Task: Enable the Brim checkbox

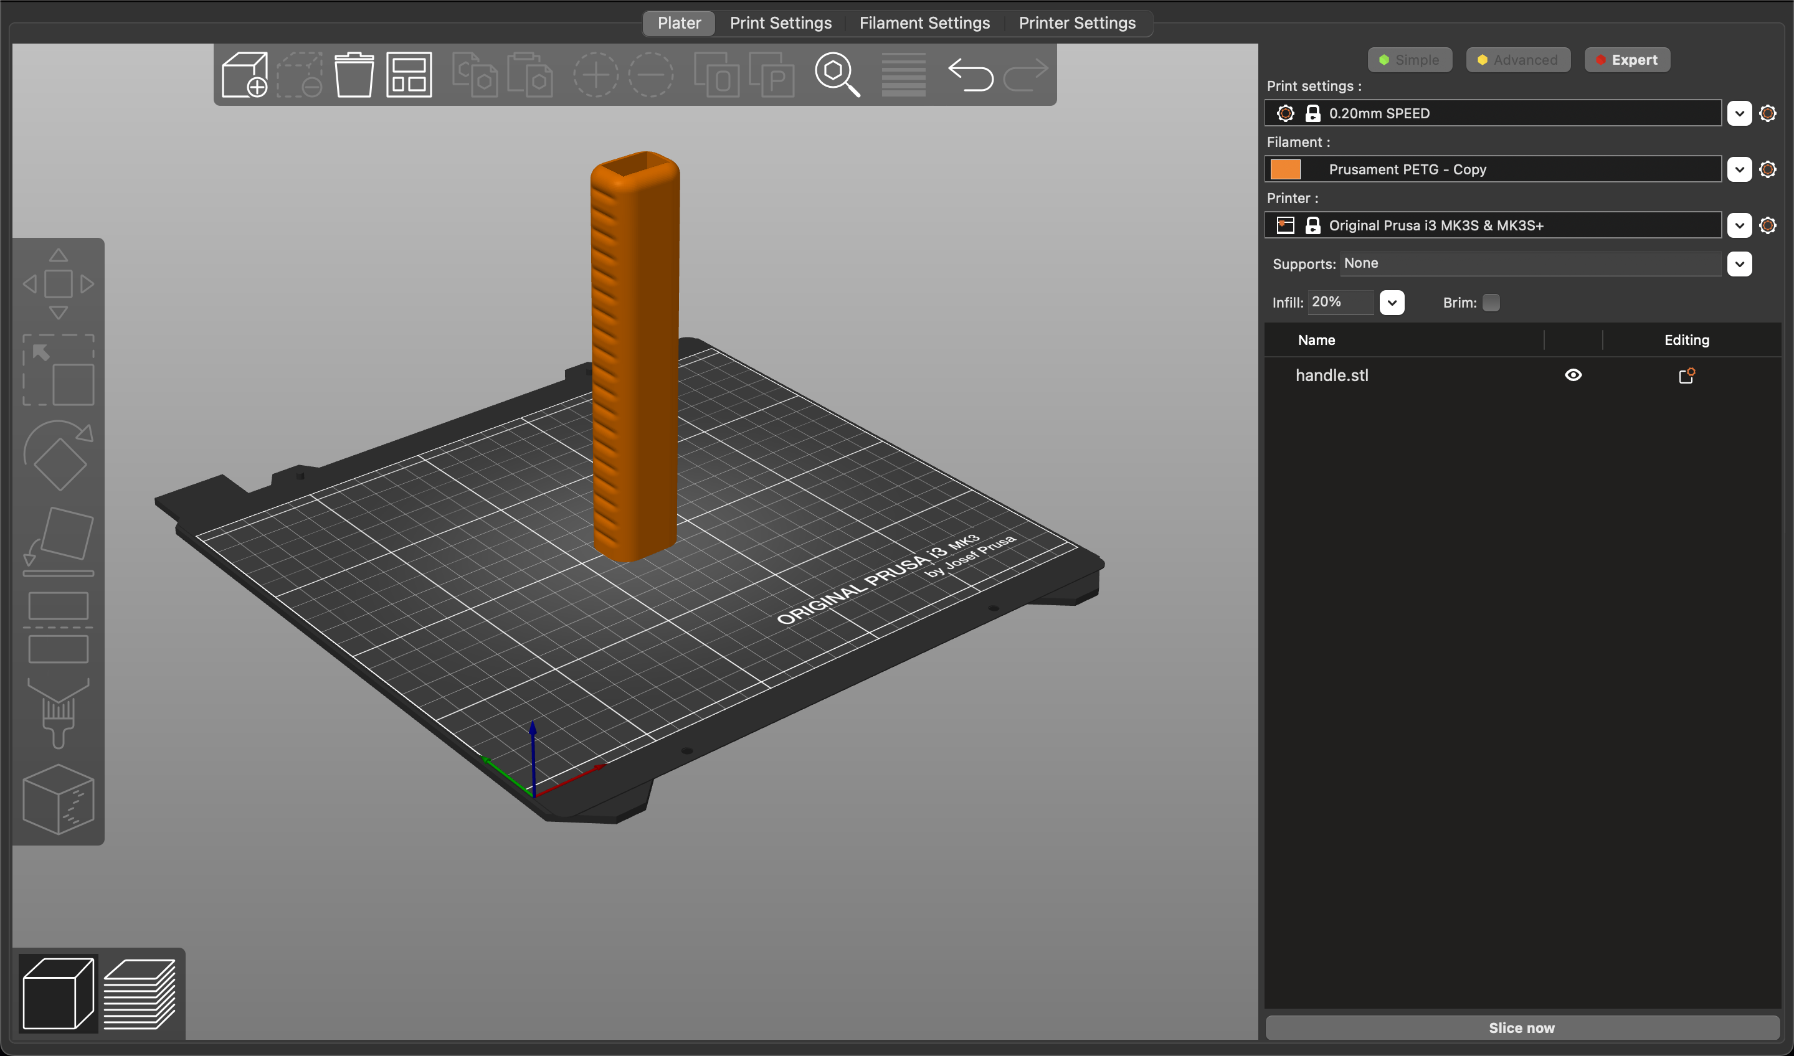Action: pyautogui.click(x=1491, y=303)
